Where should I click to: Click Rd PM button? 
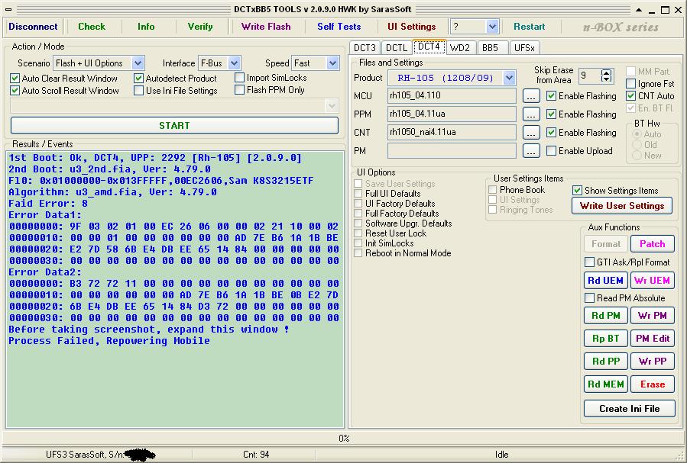605,316
